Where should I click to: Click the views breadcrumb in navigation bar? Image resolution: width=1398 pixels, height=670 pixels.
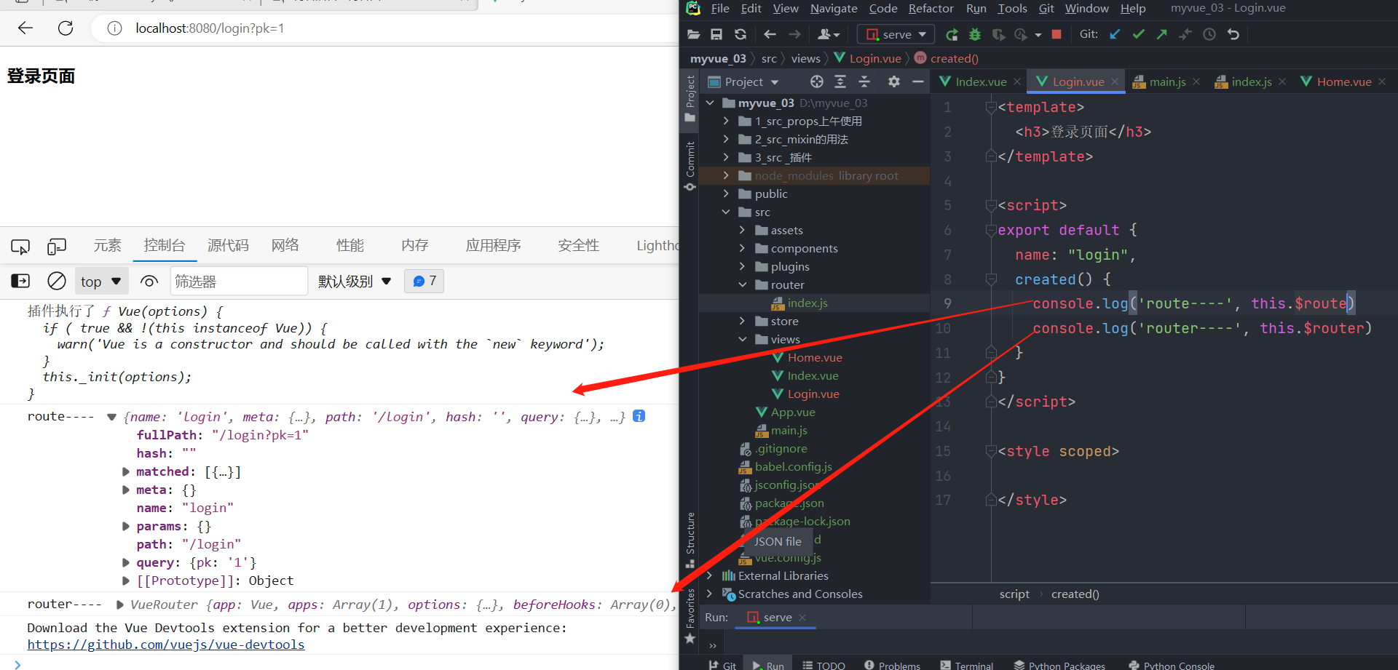(805, 58)
